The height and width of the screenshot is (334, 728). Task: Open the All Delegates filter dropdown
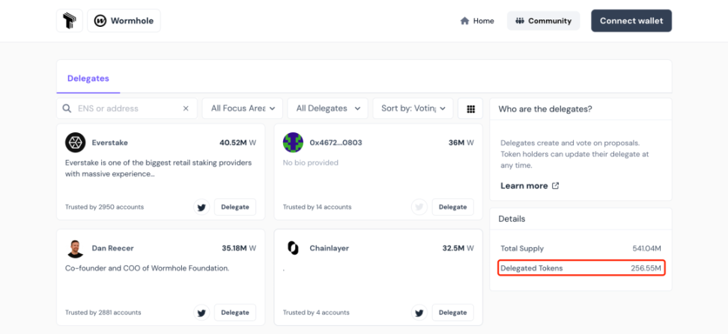(327, 108)
